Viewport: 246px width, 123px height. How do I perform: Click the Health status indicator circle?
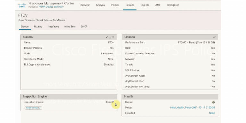click(213, 102)
